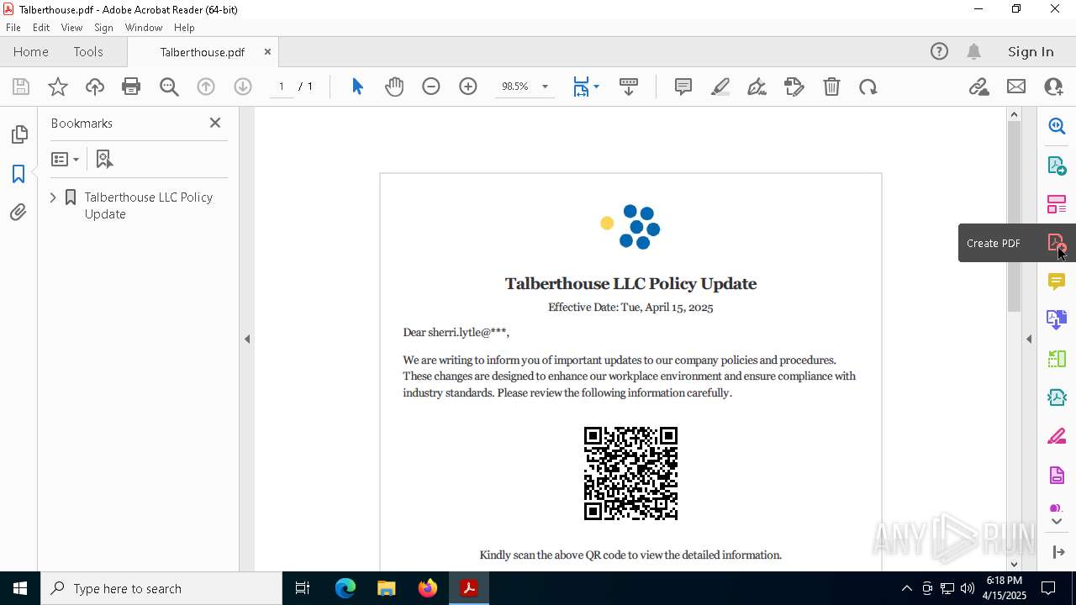The width and height of the screenshot is (1076, 605).
Task: Click the document vertical scrollbar thumb
Action: [1014, 215]
